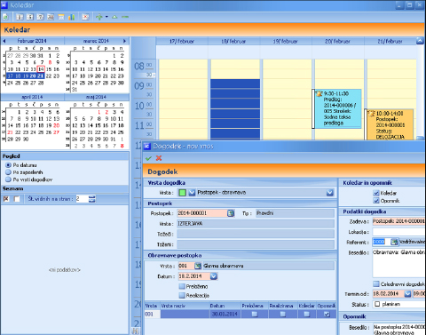Go to next month in mini calendar

click(124, 41)
